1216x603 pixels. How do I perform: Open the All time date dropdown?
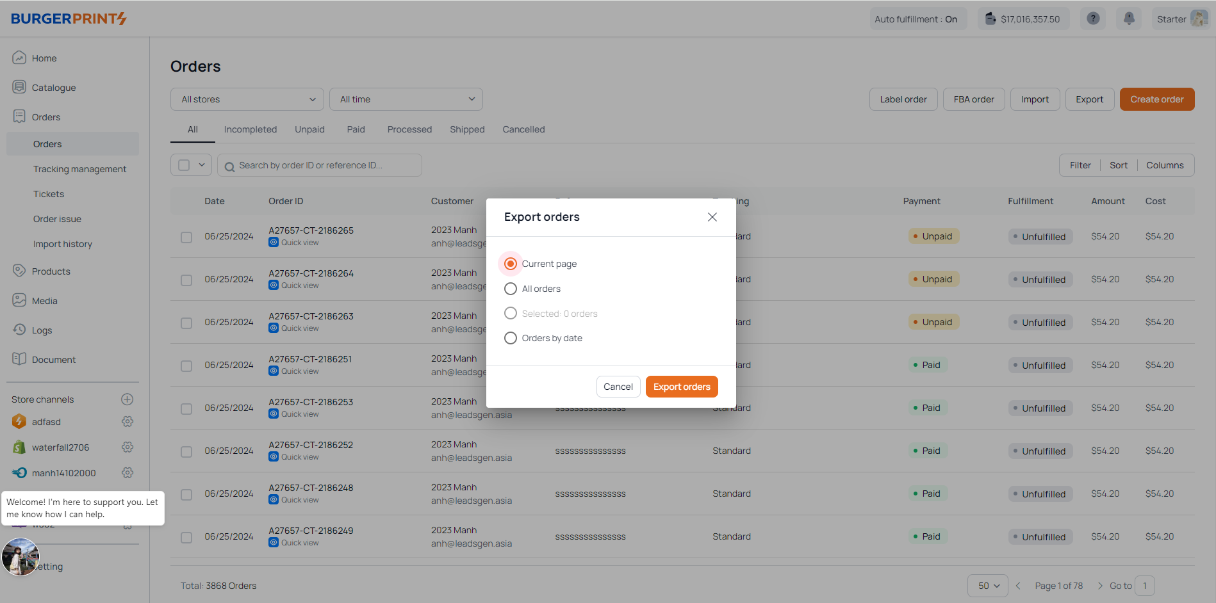coord(406,99)
